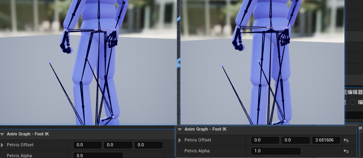Click the Pelvis Alpha field showing 1.0
Image resolution: width=363 pixels, height=158 pixels.
[x=276, y=151]
